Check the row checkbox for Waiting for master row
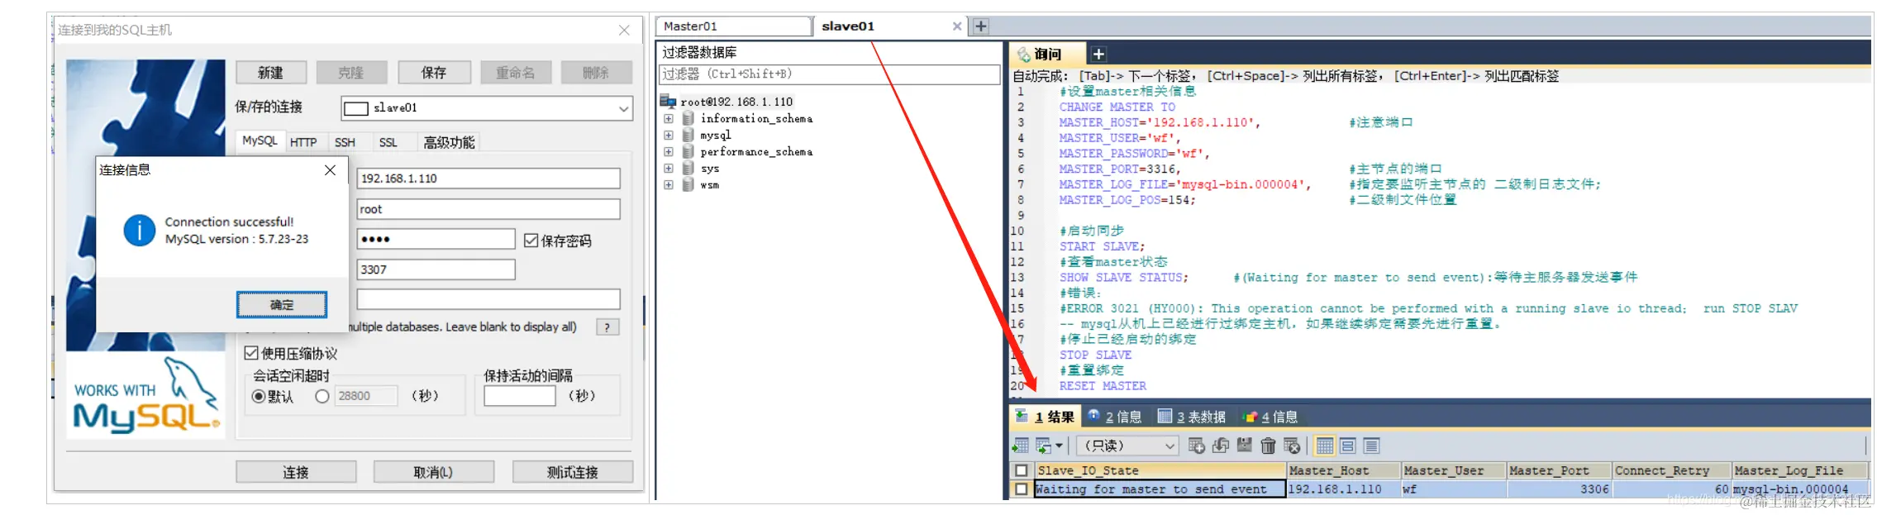Image resolution: width=1877 pixels, height=515 pixels. point(1022,489)
